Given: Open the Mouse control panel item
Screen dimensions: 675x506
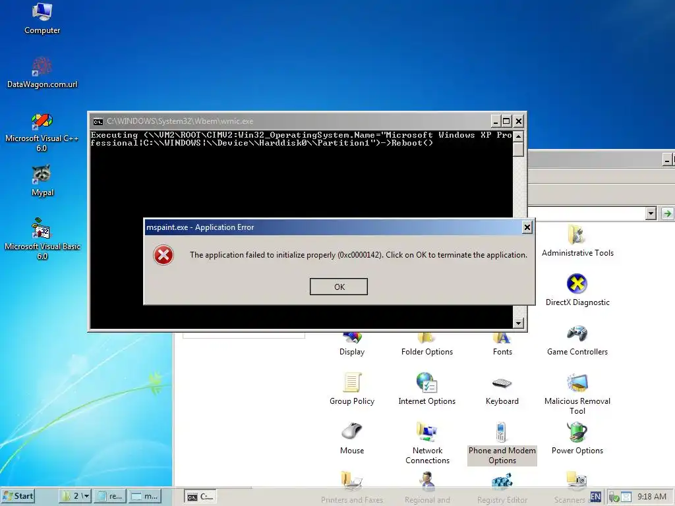Looking at the screenshot, I should pos(352,438).
